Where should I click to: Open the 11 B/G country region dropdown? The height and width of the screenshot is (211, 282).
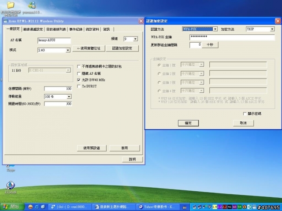coord(50,70)
